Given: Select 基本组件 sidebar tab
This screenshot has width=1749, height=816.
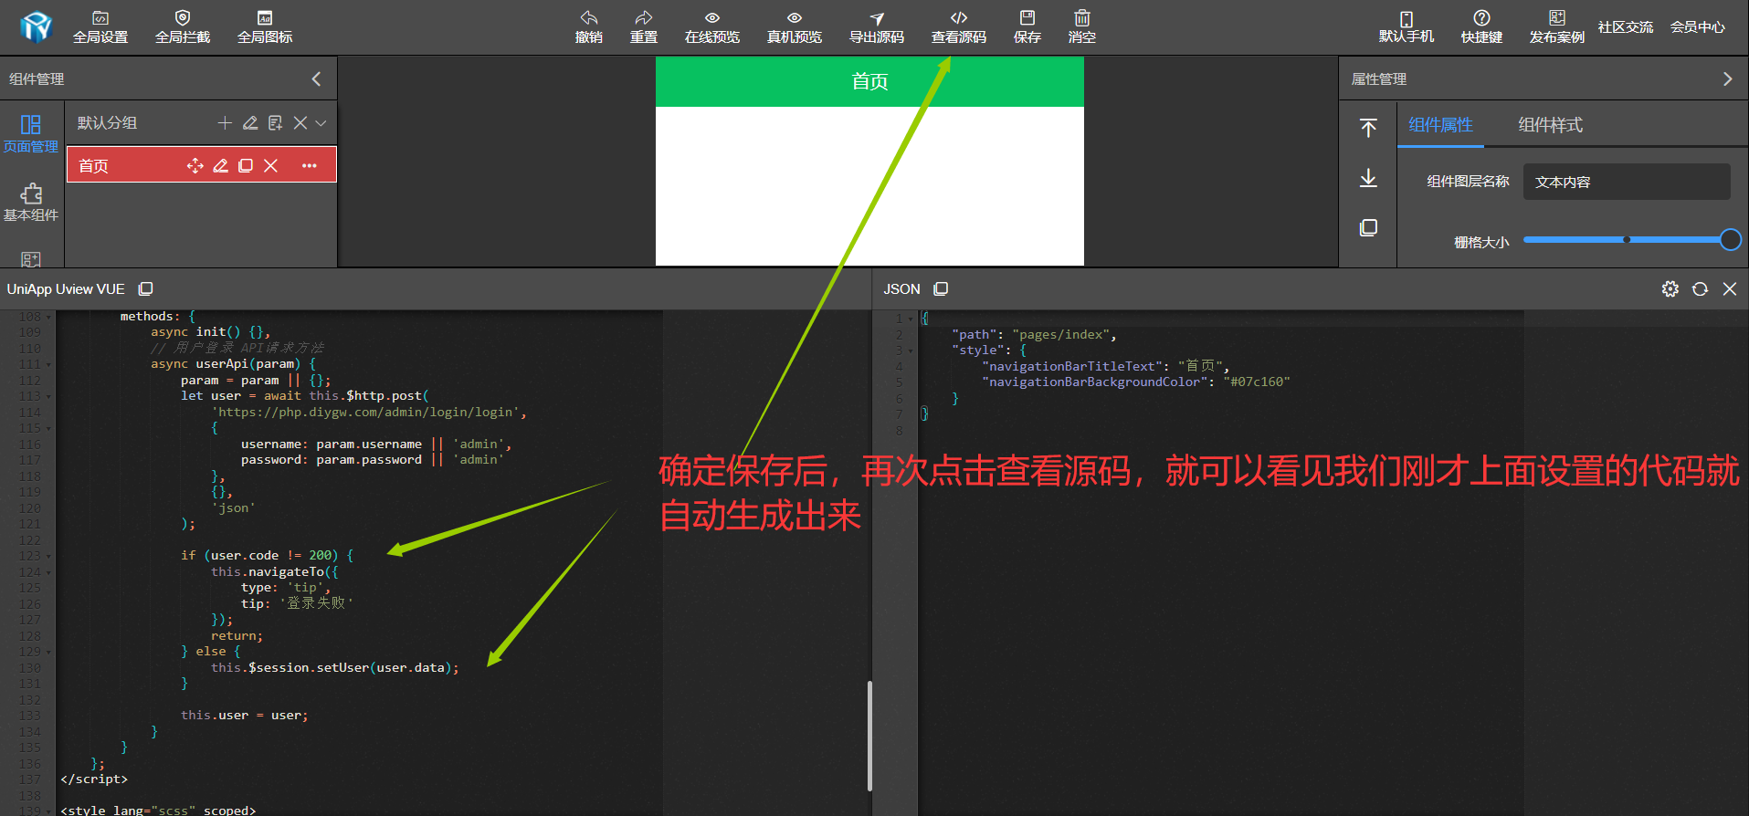Looking at the screenshot, I should click(x=31, y=203).
